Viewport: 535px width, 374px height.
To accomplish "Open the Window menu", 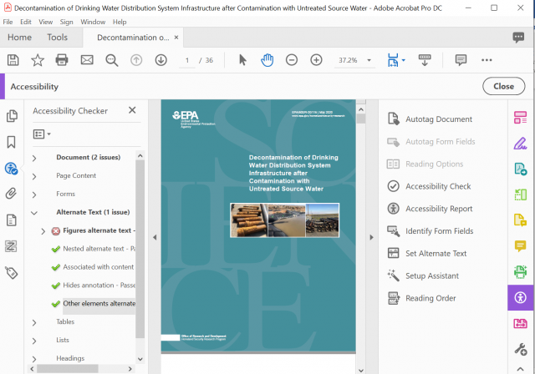I will tap(93, 22).
